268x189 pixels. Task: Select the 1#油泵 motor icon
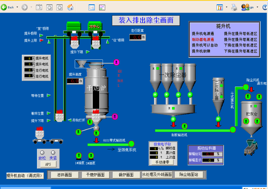(78, 155)
